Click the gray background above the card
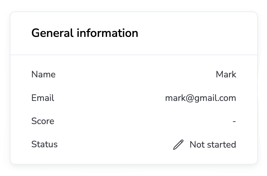 [x=133, y=5]
